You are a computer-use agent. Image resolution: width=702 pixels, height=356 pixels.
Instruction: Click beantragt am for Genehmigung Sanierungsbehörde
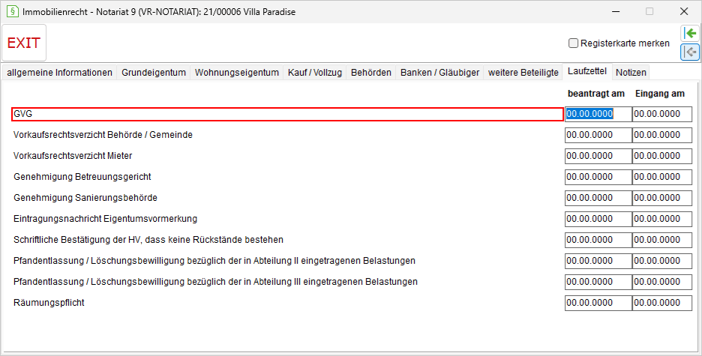click(x=598, y=198)
